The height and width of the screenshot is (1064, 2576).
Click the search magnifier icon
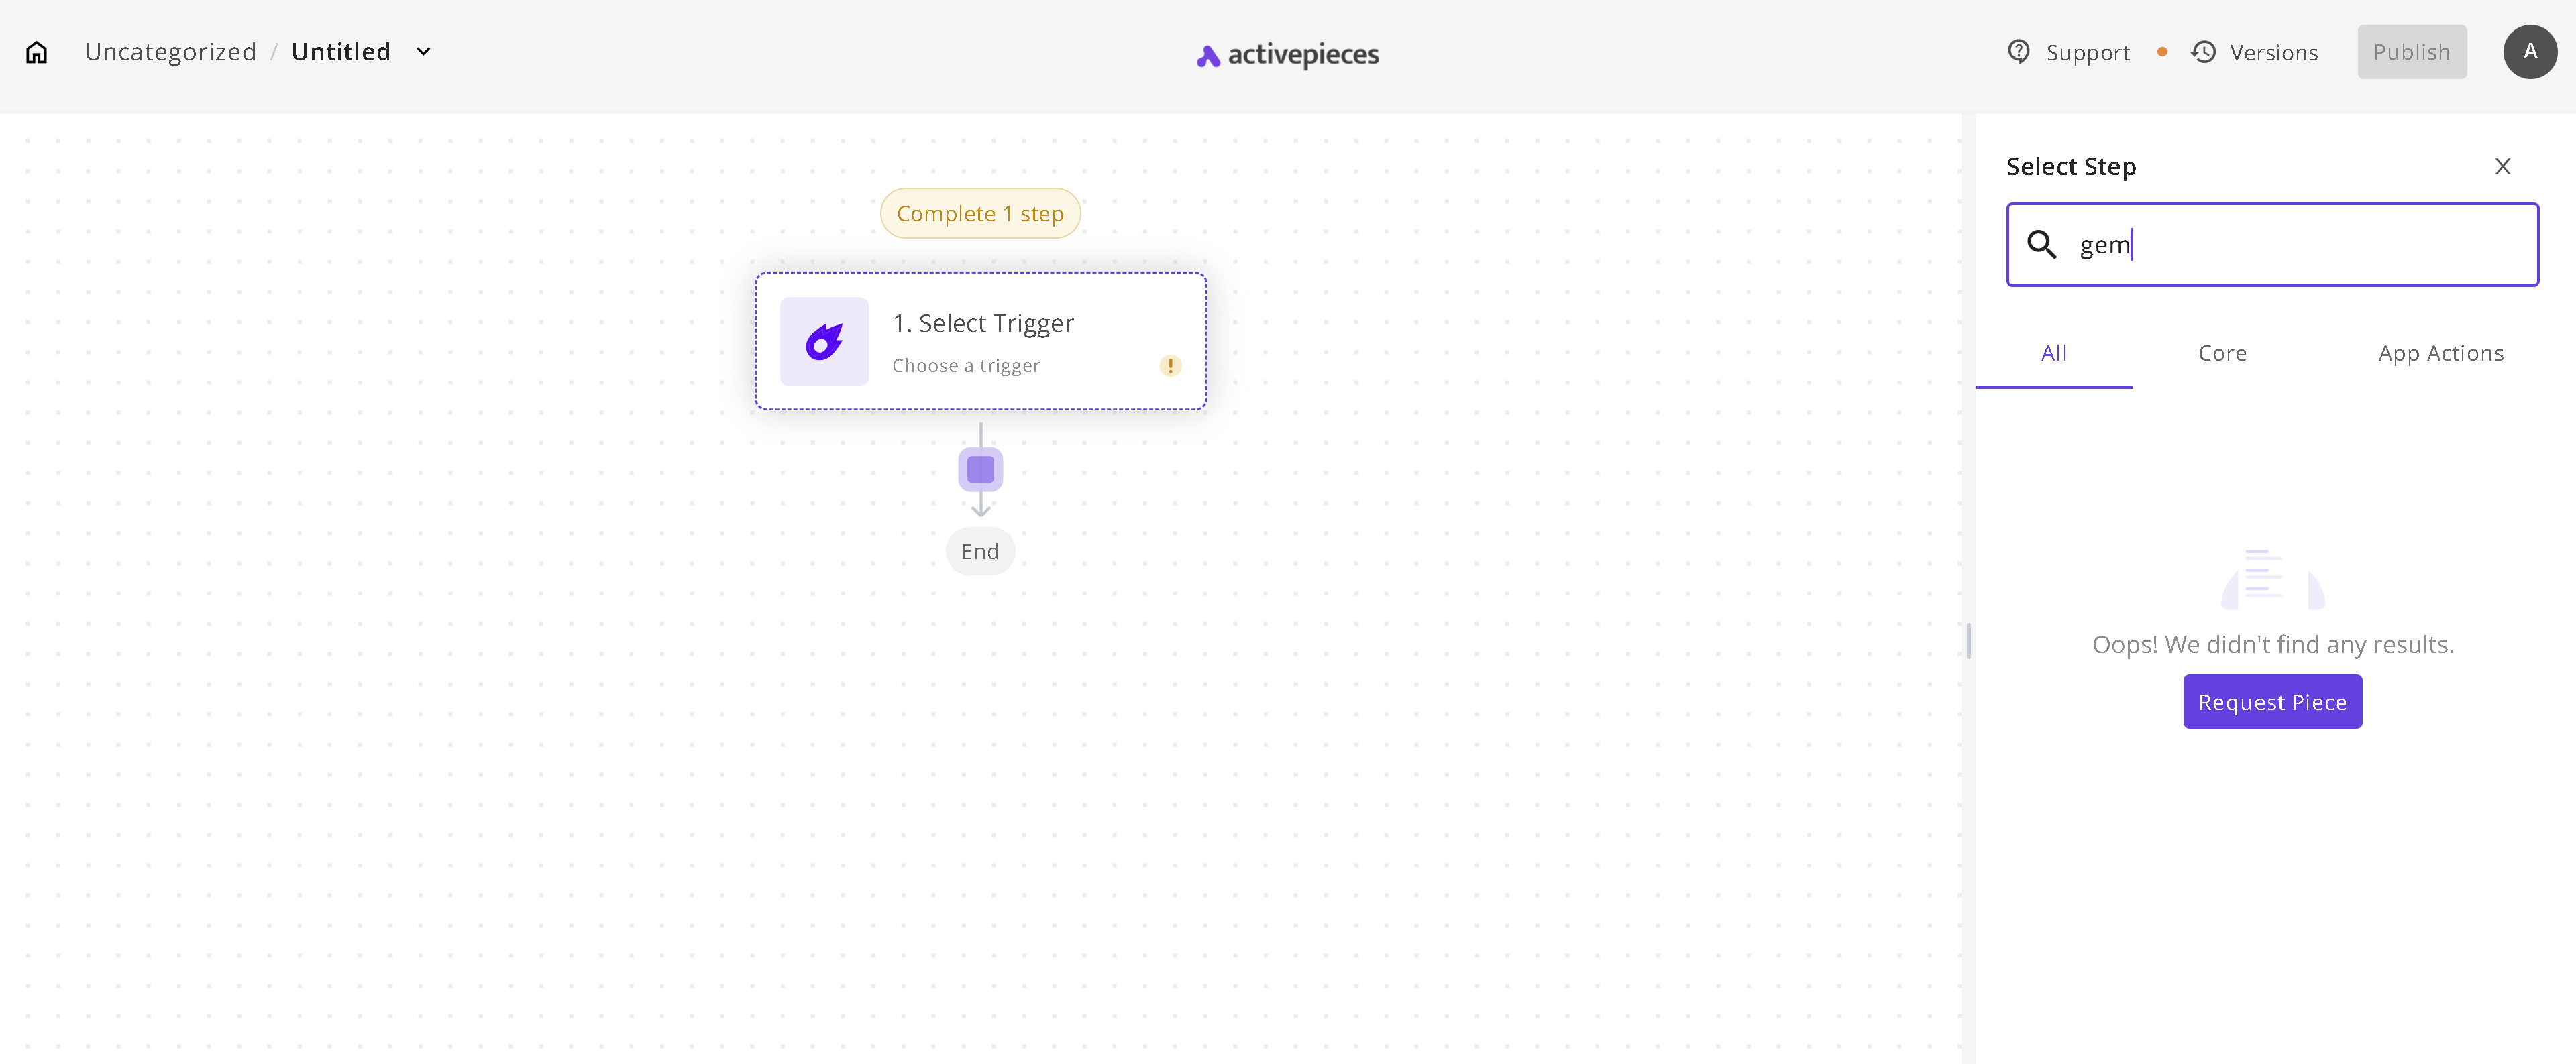[x=2041, y=245]
